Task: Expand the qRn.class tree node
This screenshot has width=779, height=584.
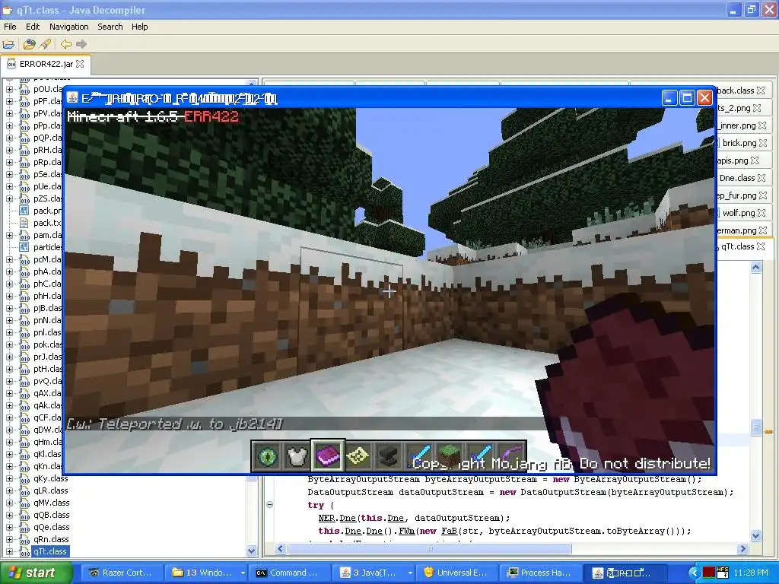Action: [9, 539]
